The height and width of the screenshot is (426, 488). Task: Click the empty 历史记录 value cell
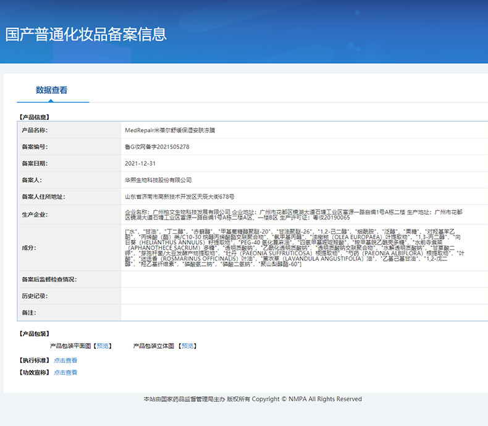(x=303, y=296)
